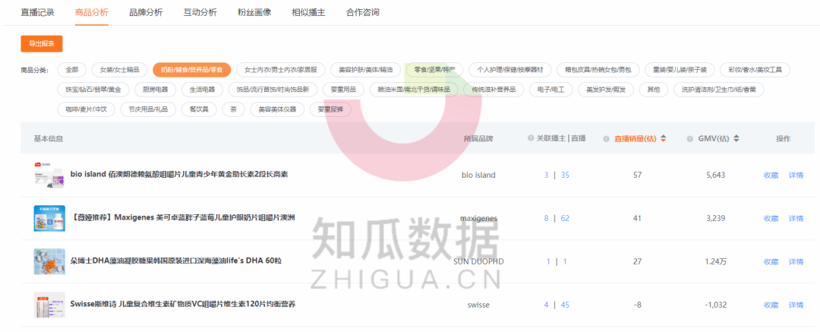
Task: Select 美容美体仪器 category
Action: tap(277, 109)
